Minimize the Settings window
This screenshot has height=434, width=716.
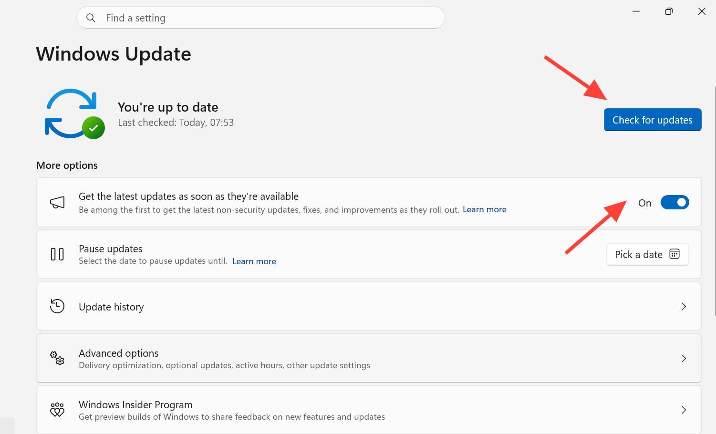pyautogui.click(x=636, y=11)
